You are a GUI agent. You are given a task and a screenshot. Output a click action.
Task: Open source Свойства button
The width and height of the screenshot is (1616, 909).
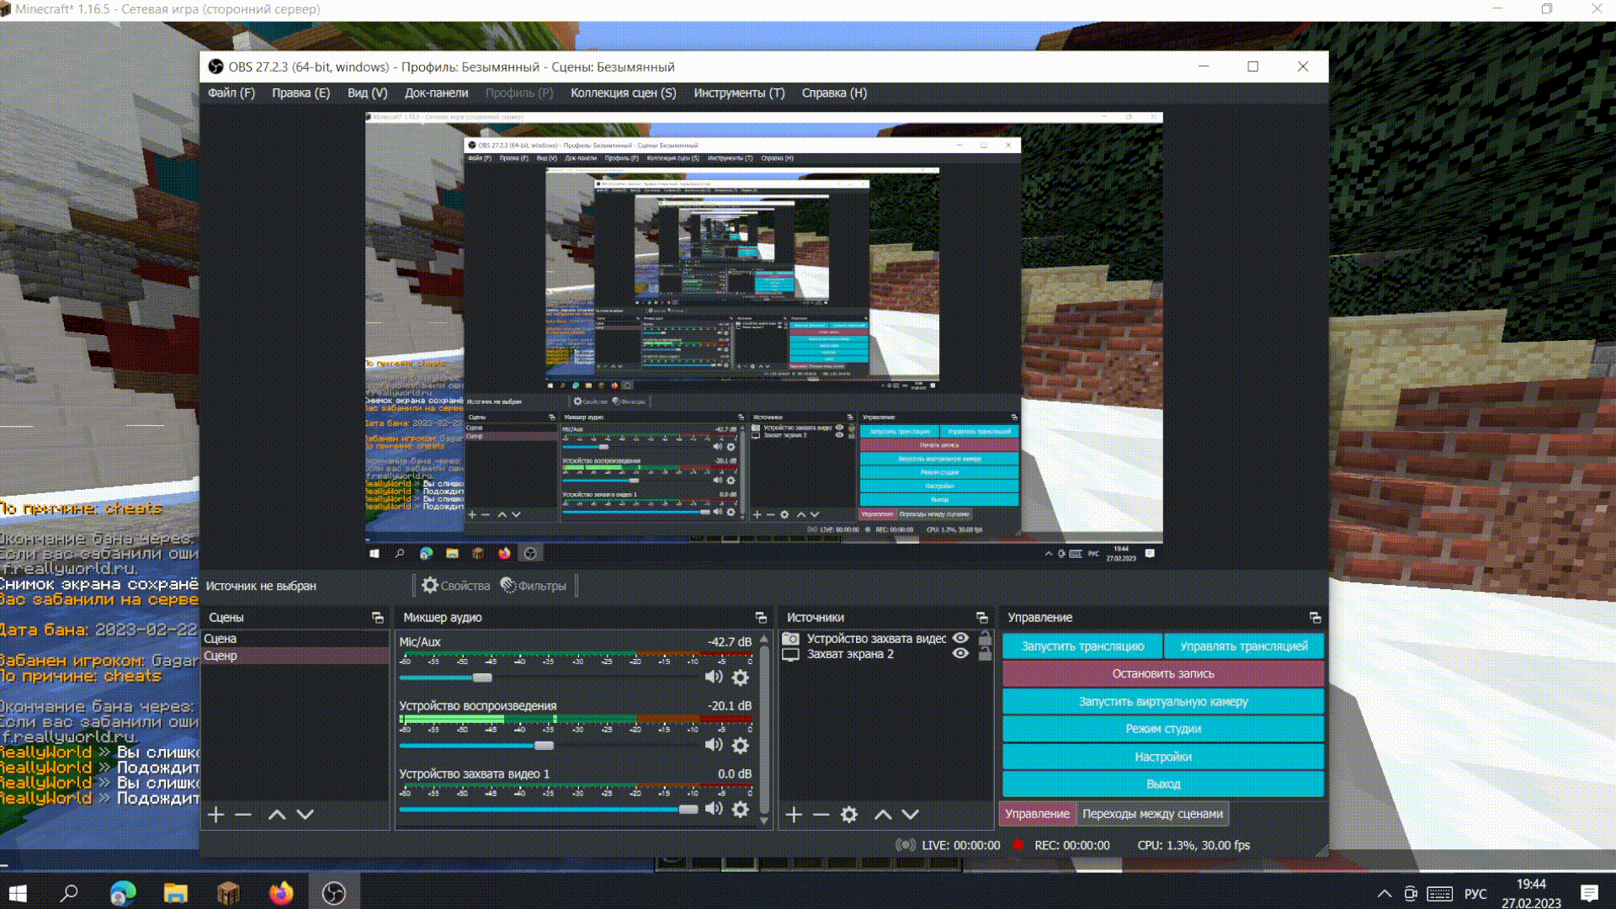pos(455,586)
